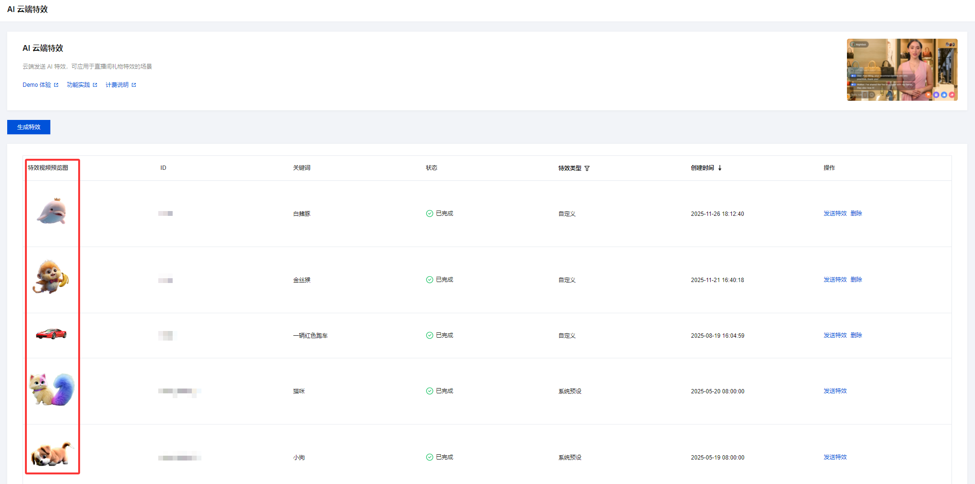Click the external-link icon next to 计费说明
The image size is (975, 484).
134,85
